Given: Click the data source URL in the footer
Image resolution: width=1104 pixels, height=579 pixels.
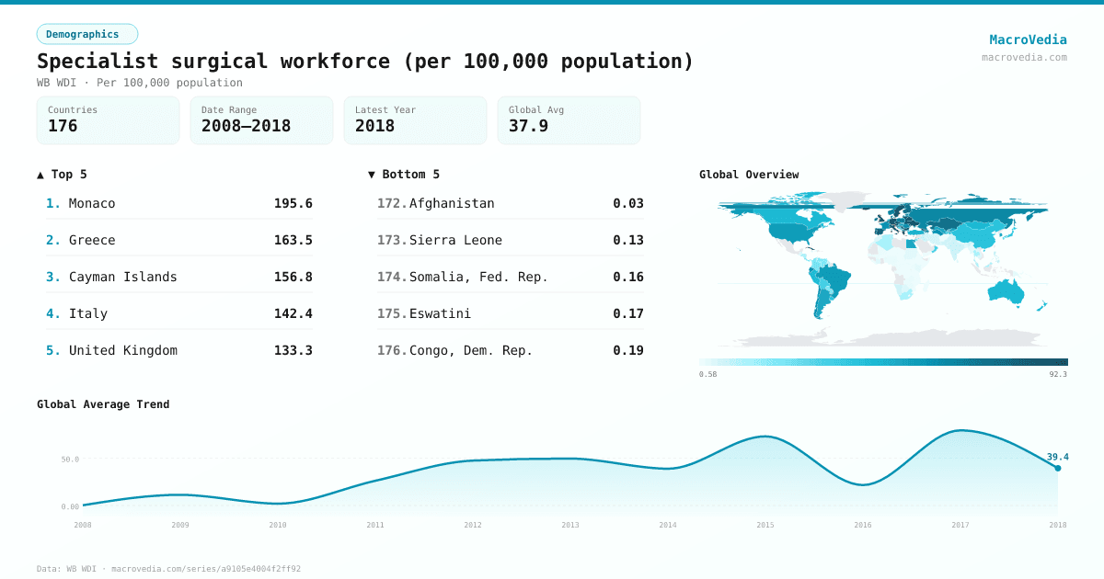Looking at the screenshot, I should click(x=205, y=568).
